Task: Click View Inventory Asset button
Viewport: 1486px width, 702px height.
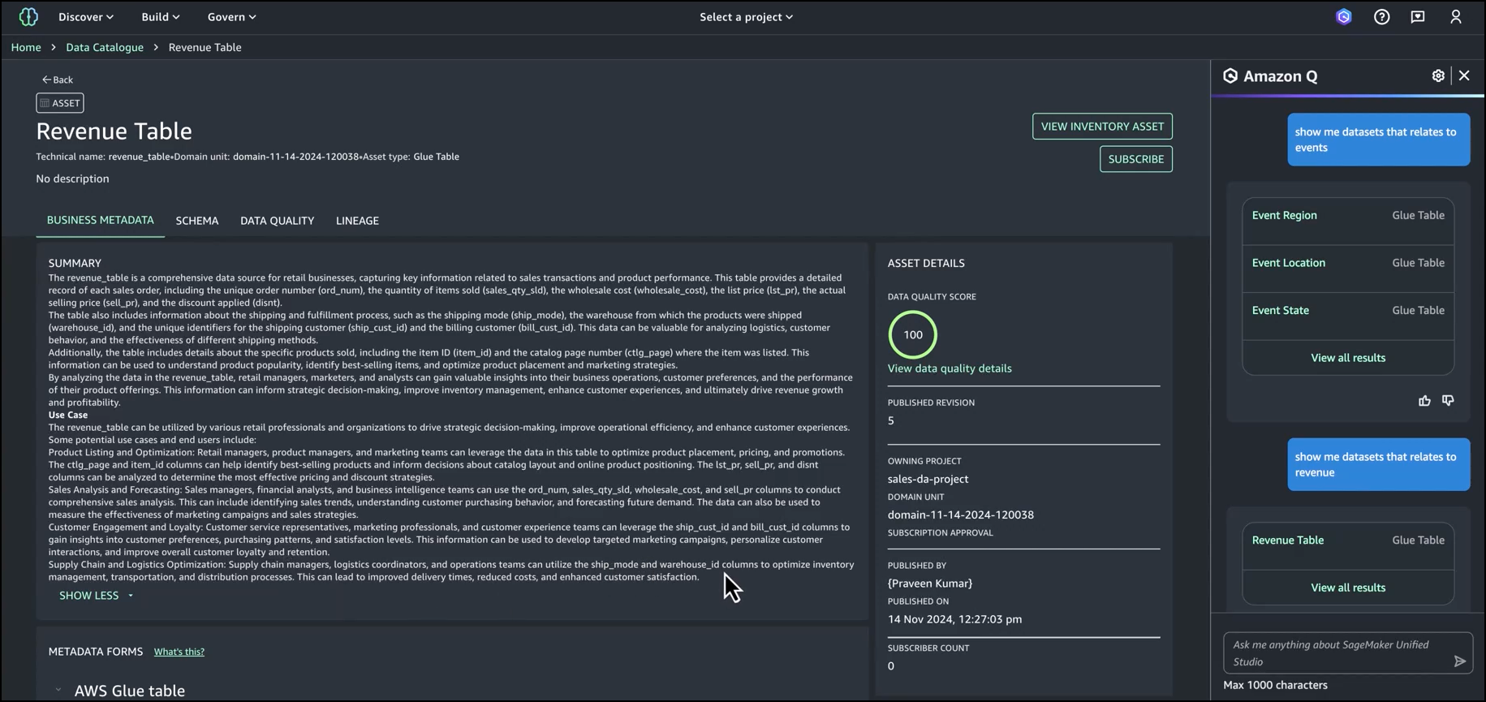Action: pos(1102,127)
